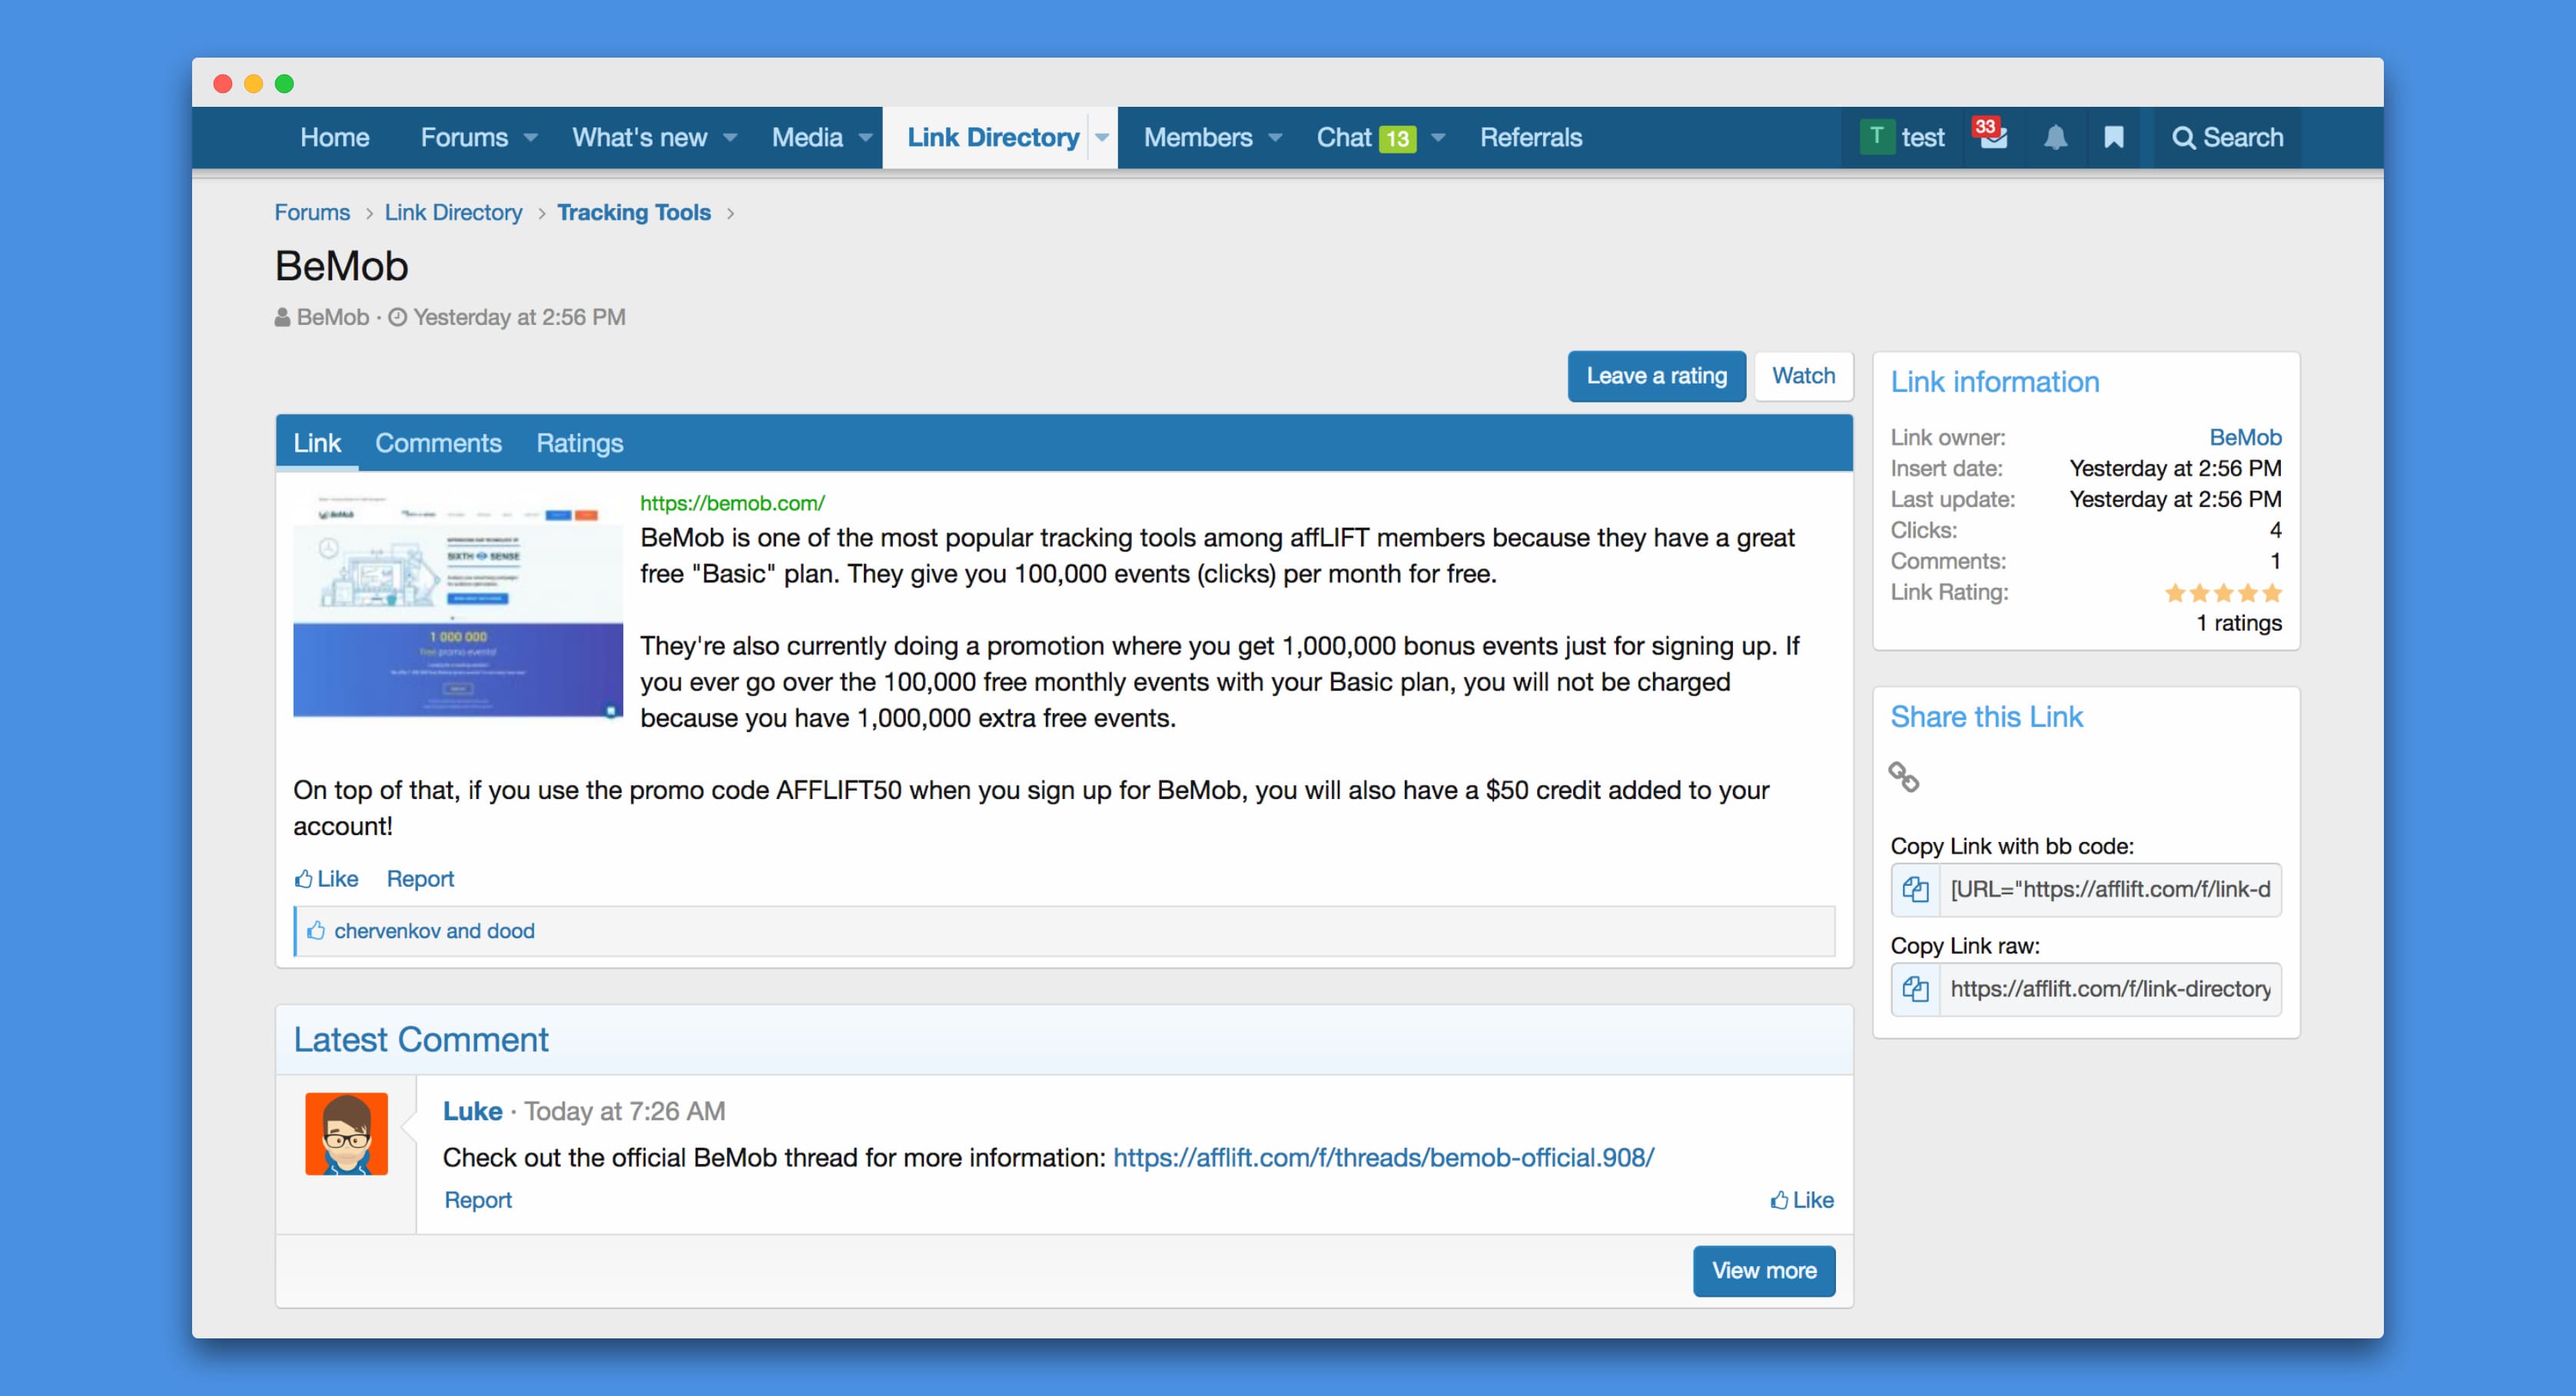Screen dimensions: 2576x1396
Task: Open the Media nav item
Action: [x=807, y=137]
